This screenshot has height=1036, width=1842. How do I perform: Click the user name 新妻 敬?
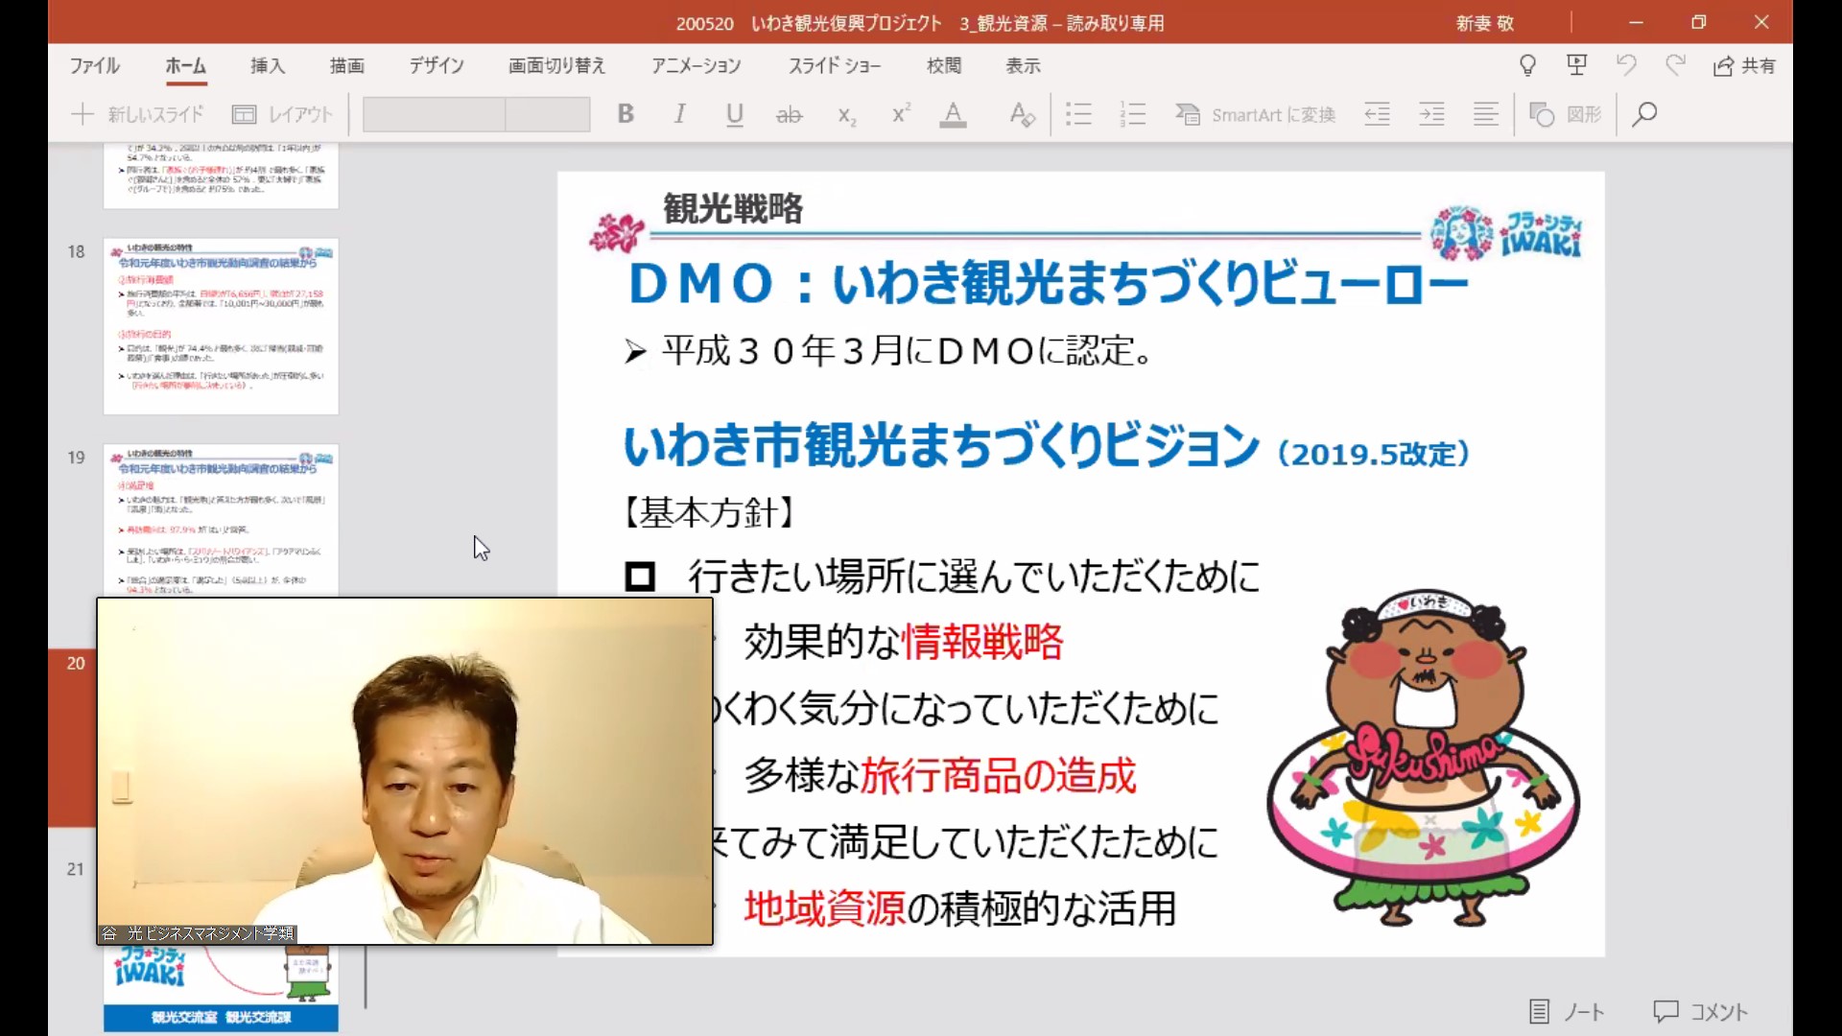tap(1484, 23)
